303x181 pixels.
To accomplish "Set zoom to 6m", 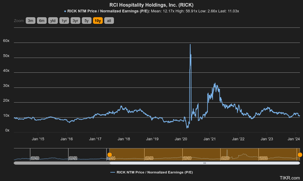I will tap(42, 21).
